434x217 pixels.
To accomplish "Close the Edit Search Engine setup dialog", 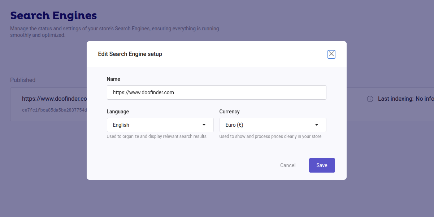I will (331, 54).
